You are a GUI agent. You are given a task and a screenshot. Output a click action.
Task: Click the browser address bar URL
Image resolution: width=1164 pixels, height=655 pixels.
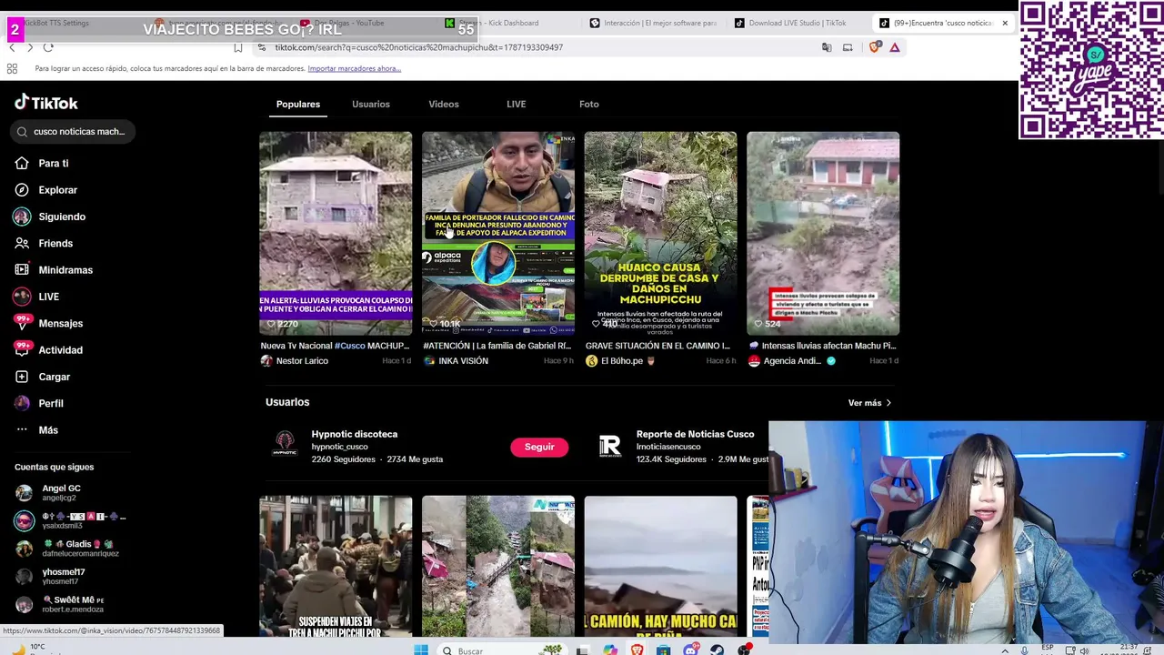418,47
